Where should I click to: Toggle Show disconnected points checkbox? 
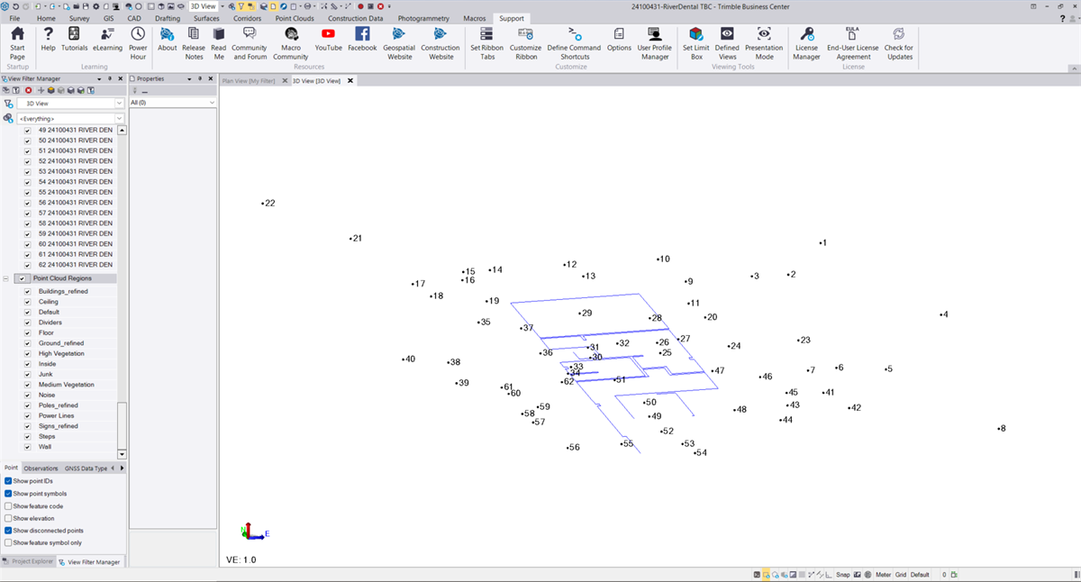8,531
